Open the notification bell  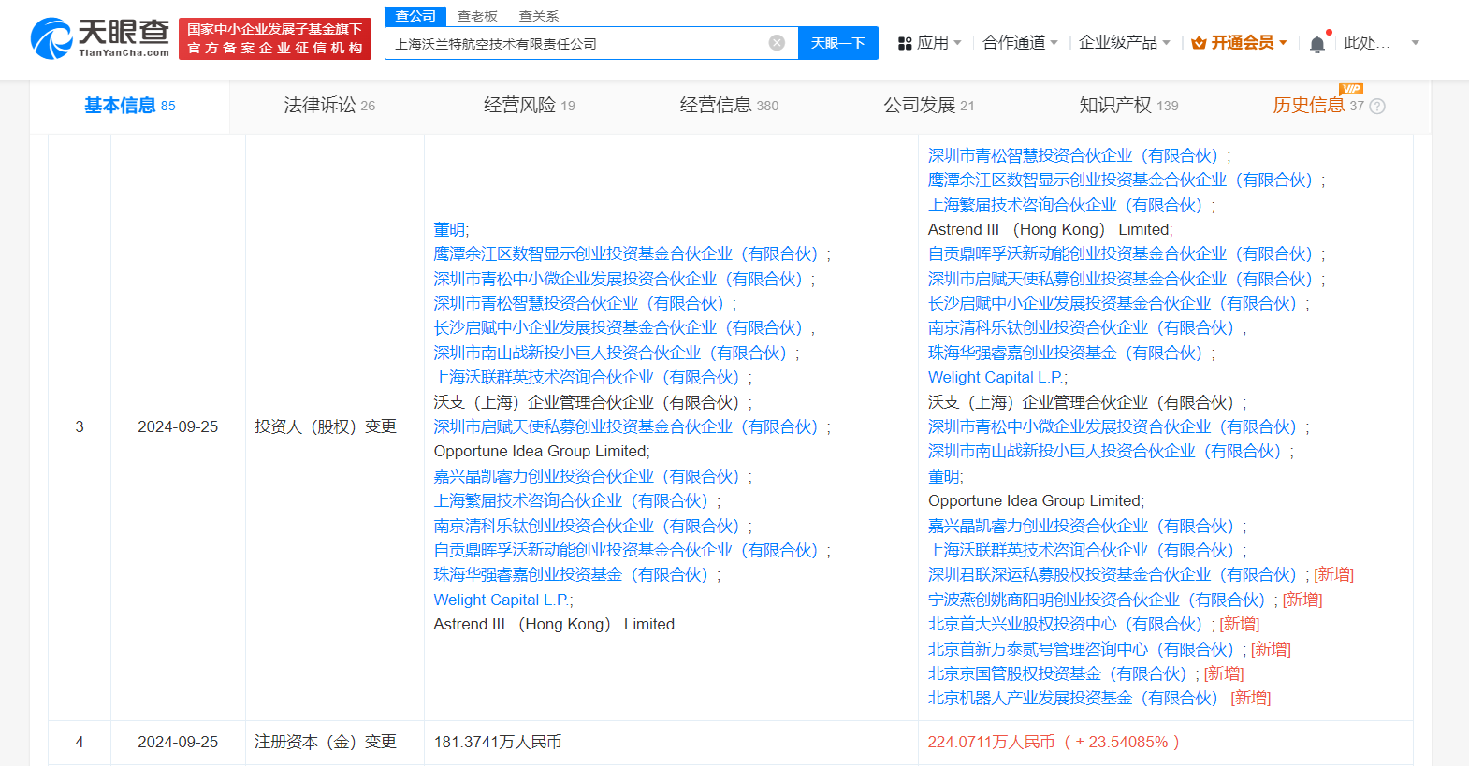pyautogui.click(x=1317, y=44)
